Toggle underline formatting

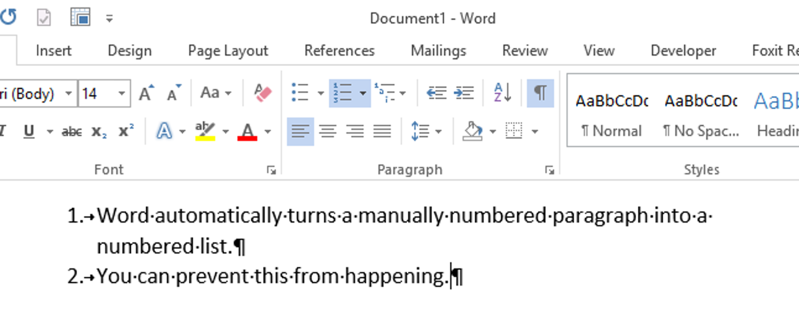pyautogui.click(x=28, y=131)
